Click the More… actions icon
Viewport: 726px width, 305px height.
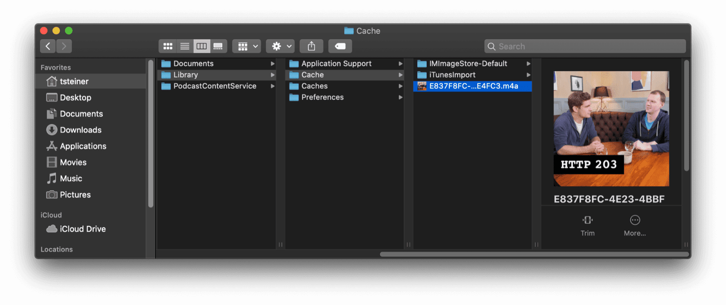[x=635, y=220]
